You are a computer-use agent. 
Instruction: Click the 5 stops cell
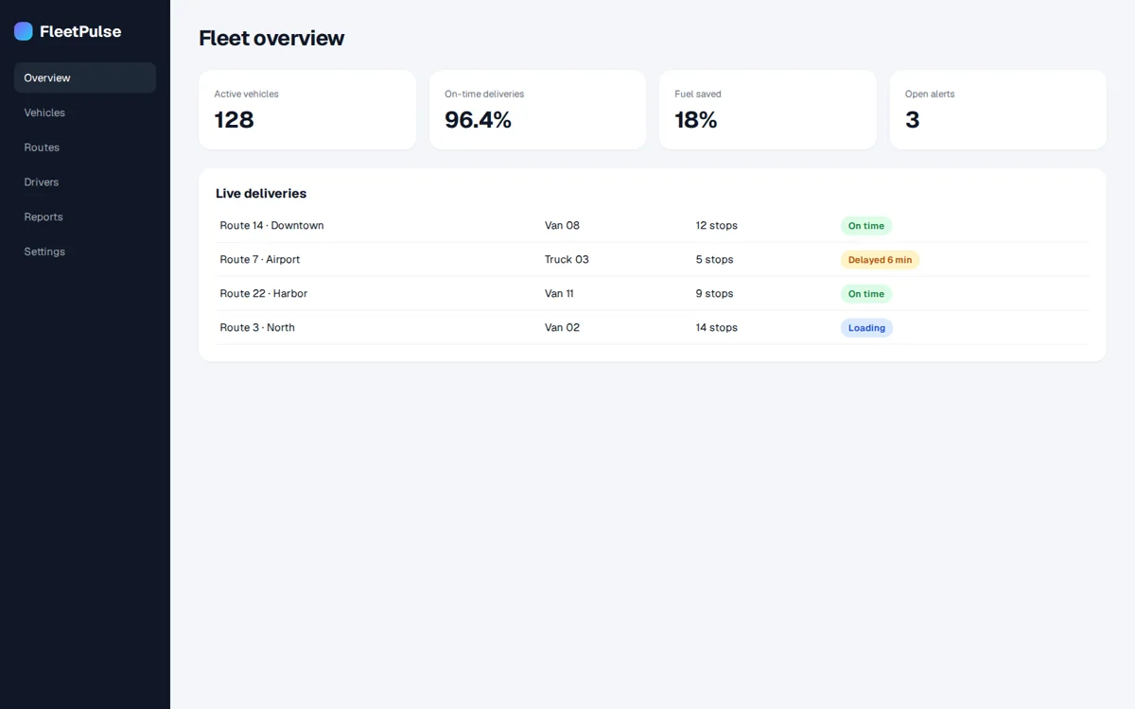[x=714, y=260]
